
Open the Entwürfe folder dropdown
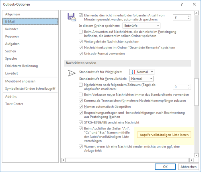click(142, 26)
